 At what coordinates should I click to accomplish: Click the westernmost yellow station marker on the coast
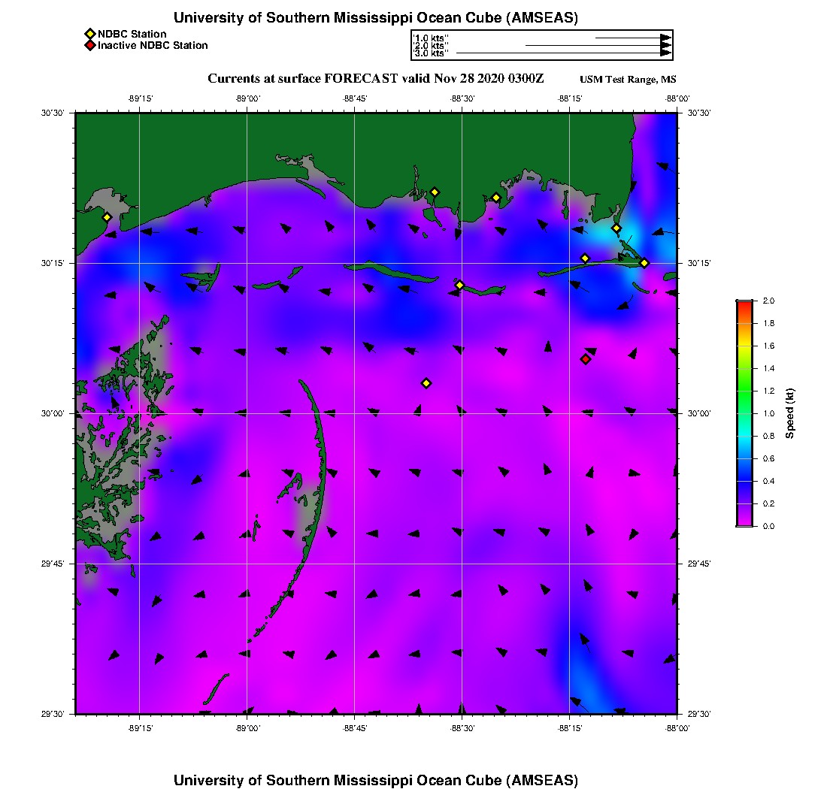coord(108,217)
